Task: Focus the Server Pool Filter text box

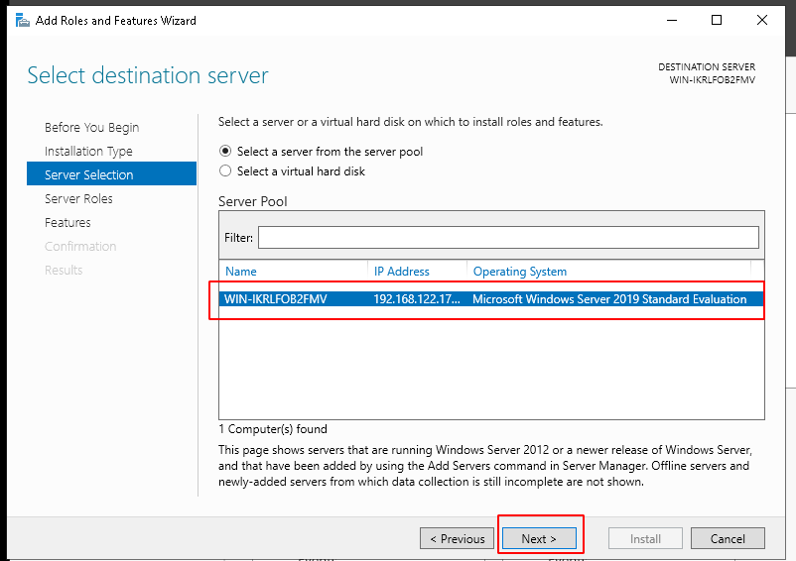Action: tap(508, 238)
